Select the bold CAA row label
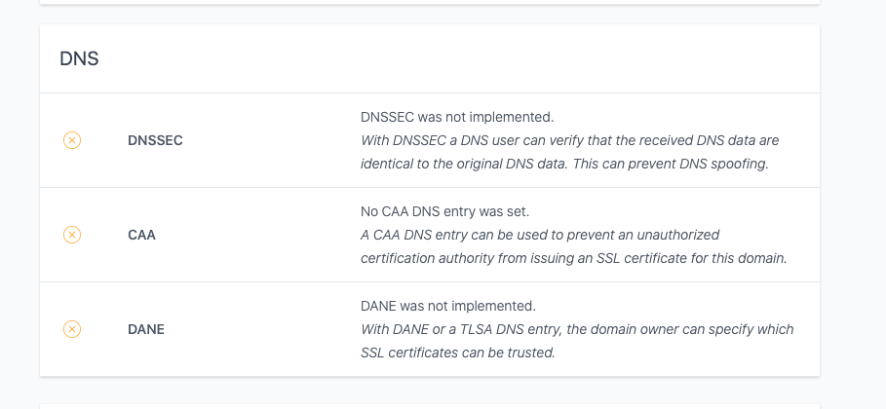The image size is (886, 409). [x=142, y=235]
